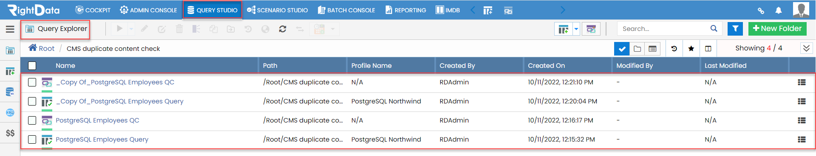Viewport: 816px width, 156px height.
Task: Click the history icon near Showing count
Action: [674, 49]
